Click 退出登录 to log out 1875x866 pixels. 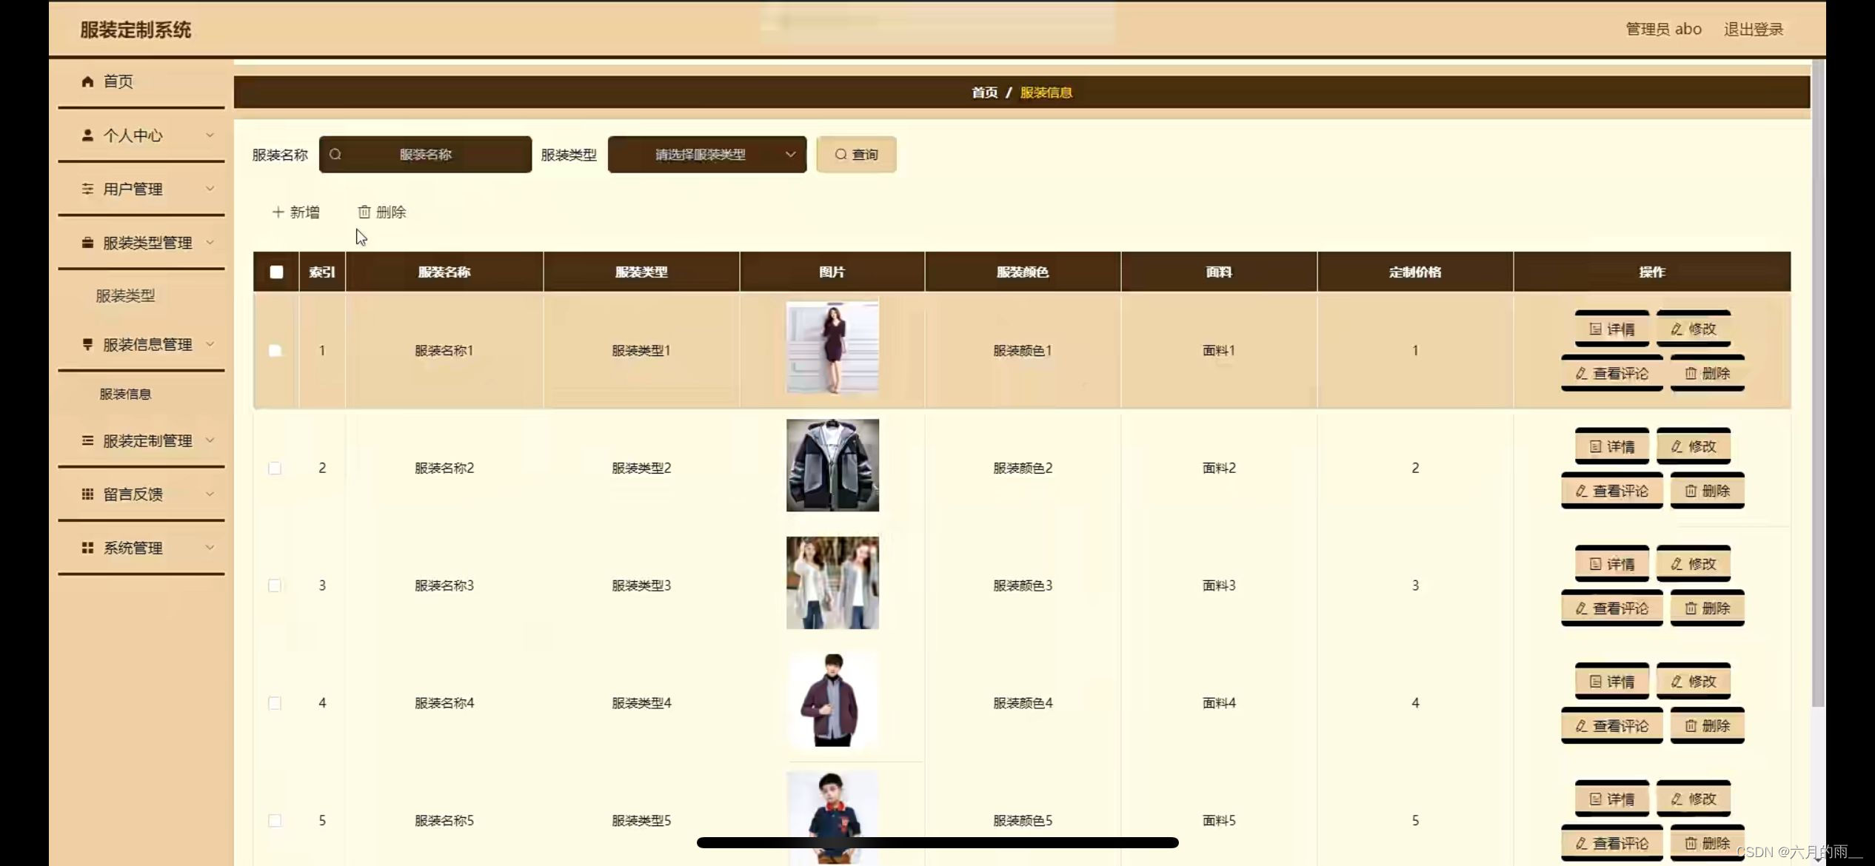click(x=1753, y=30)
